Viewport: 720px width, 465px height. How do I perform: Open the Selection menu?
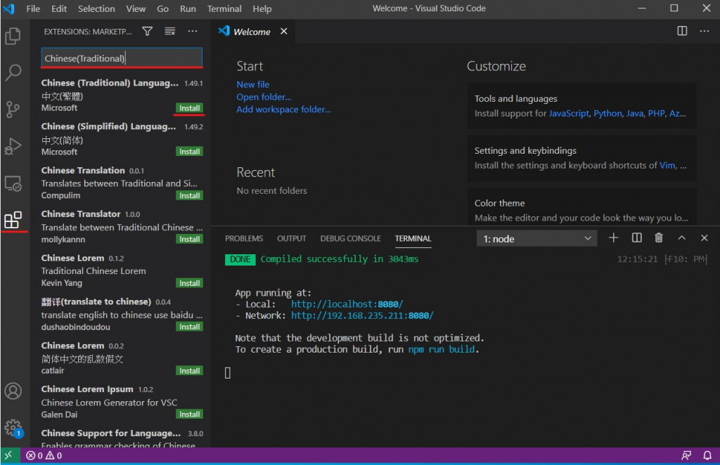click(96, 8)
